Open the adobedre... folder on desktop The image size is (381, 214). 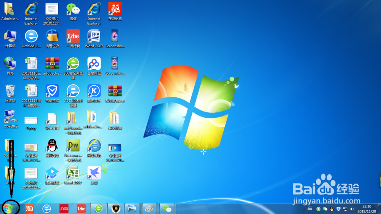(x=93, y=120)
